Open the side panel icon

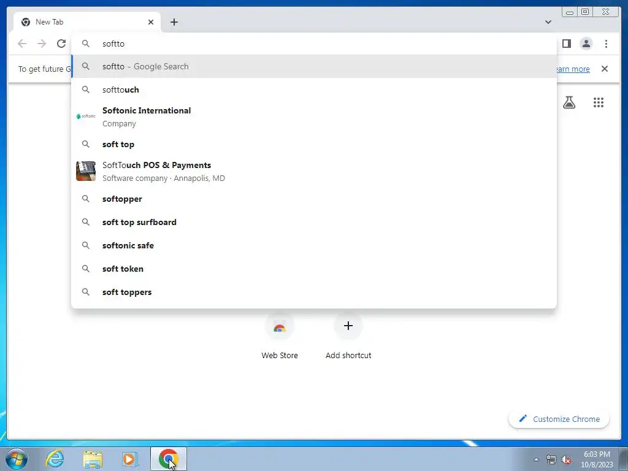point(566,44)
